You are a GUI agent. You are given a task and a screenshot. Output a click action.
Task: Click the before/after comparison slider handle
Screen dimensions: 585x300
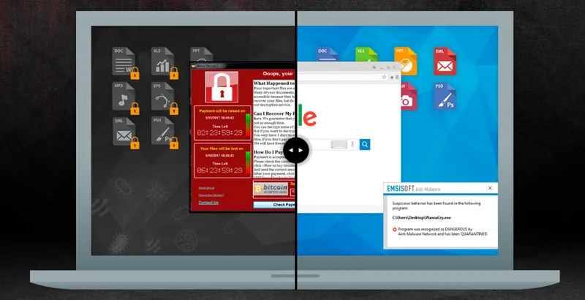(x=296, y=151)
